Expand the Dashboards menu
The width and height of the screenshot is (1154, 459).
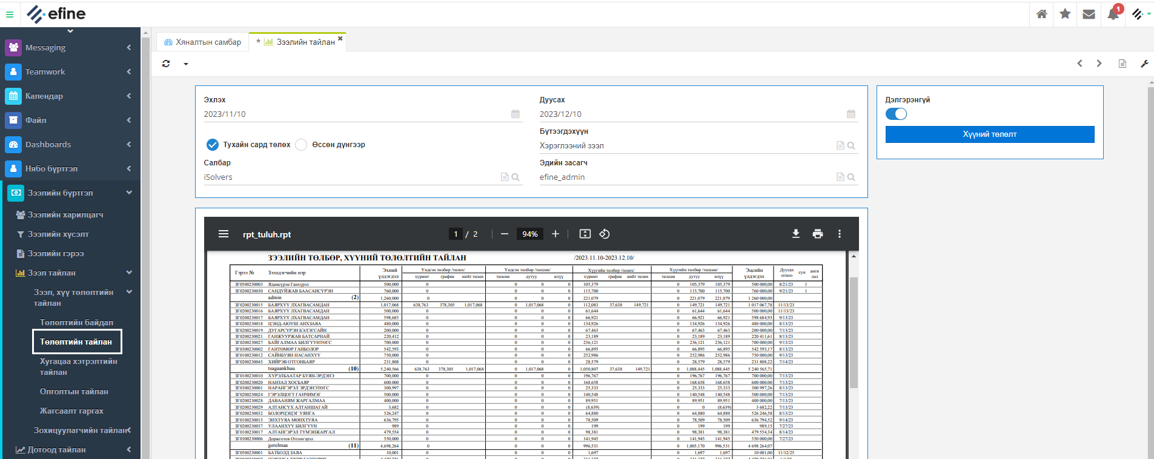pyautogui.click(x=70, y=144)
